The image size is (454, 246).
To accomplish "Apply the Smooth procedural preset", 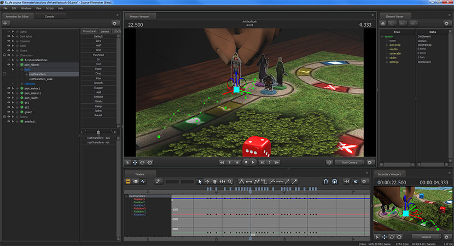I will click(98, 83).
